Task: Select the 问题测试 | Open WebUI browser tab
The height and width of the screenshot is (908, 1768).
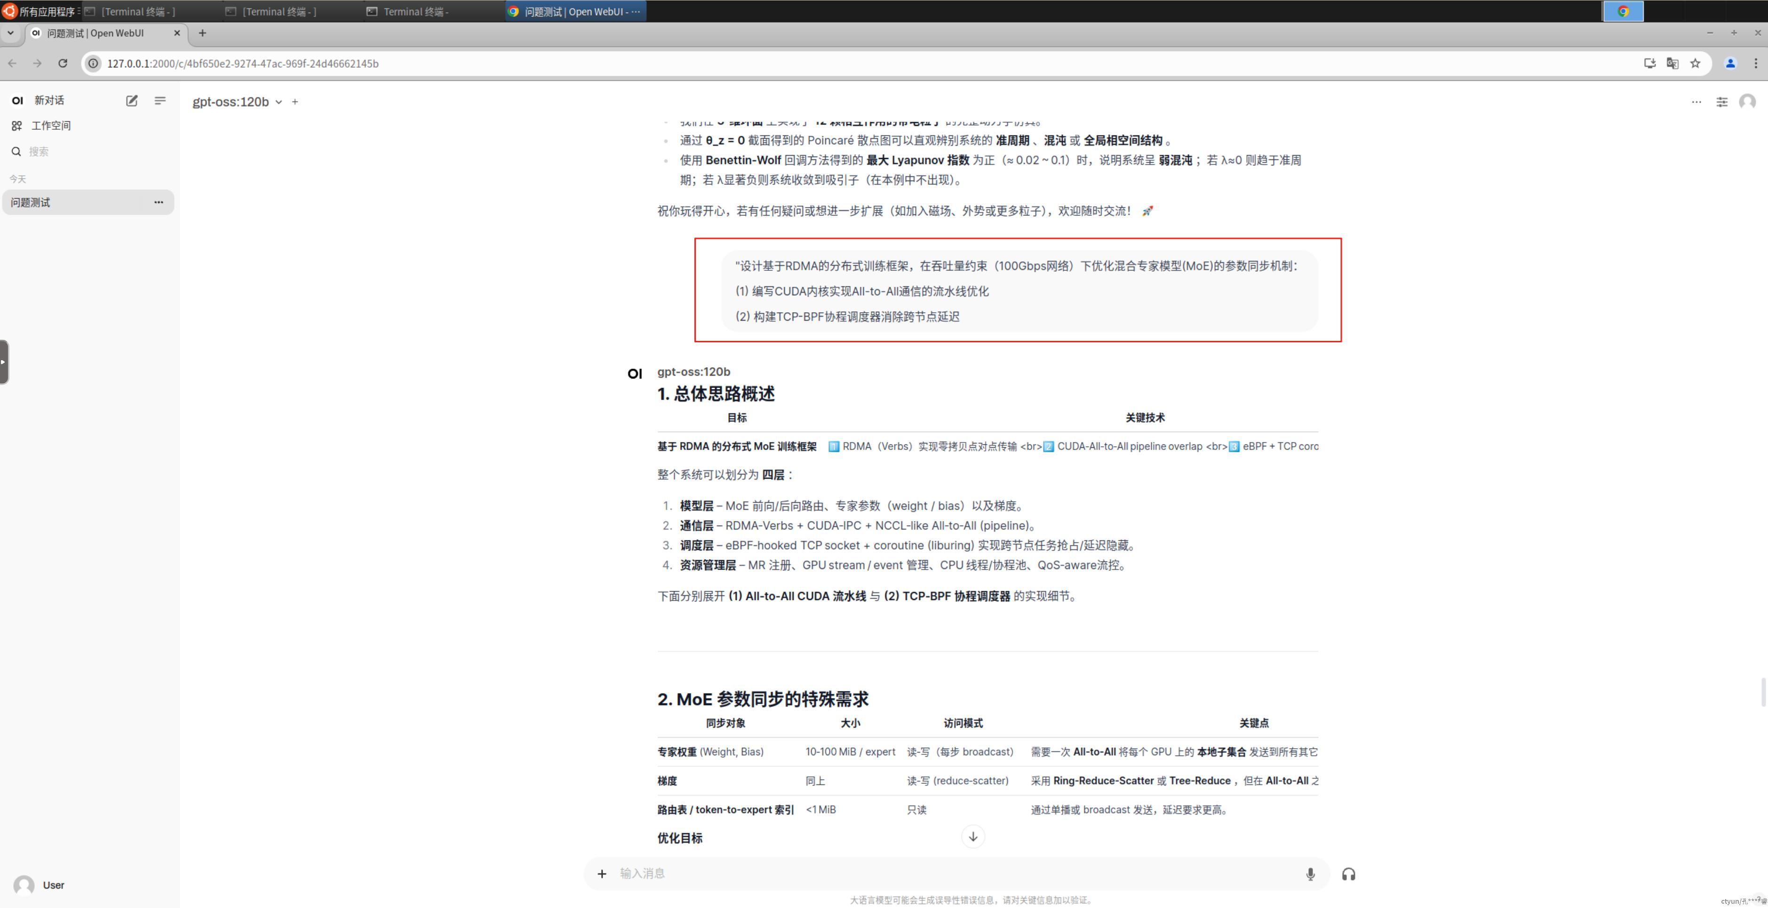Action: [106, 33]
